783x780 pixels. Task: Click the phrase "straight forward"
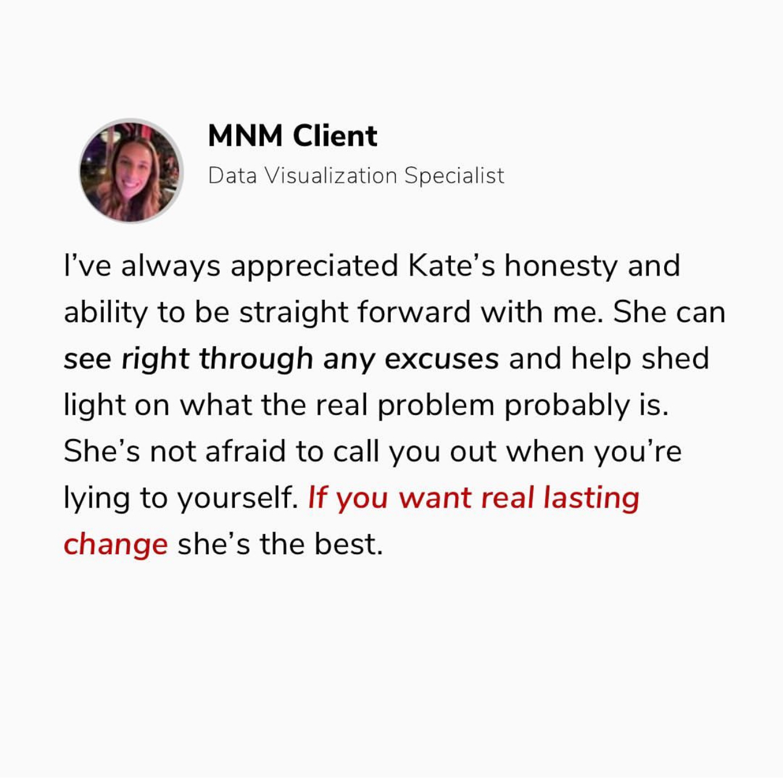pyautogui.click(x=354, y=312)
